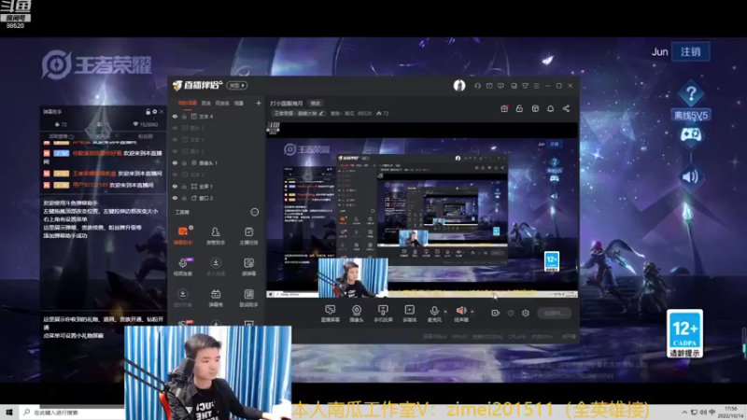Show the 文本 1 layer
This screenshot has height=420, width=747.
(x=175, y=139)
